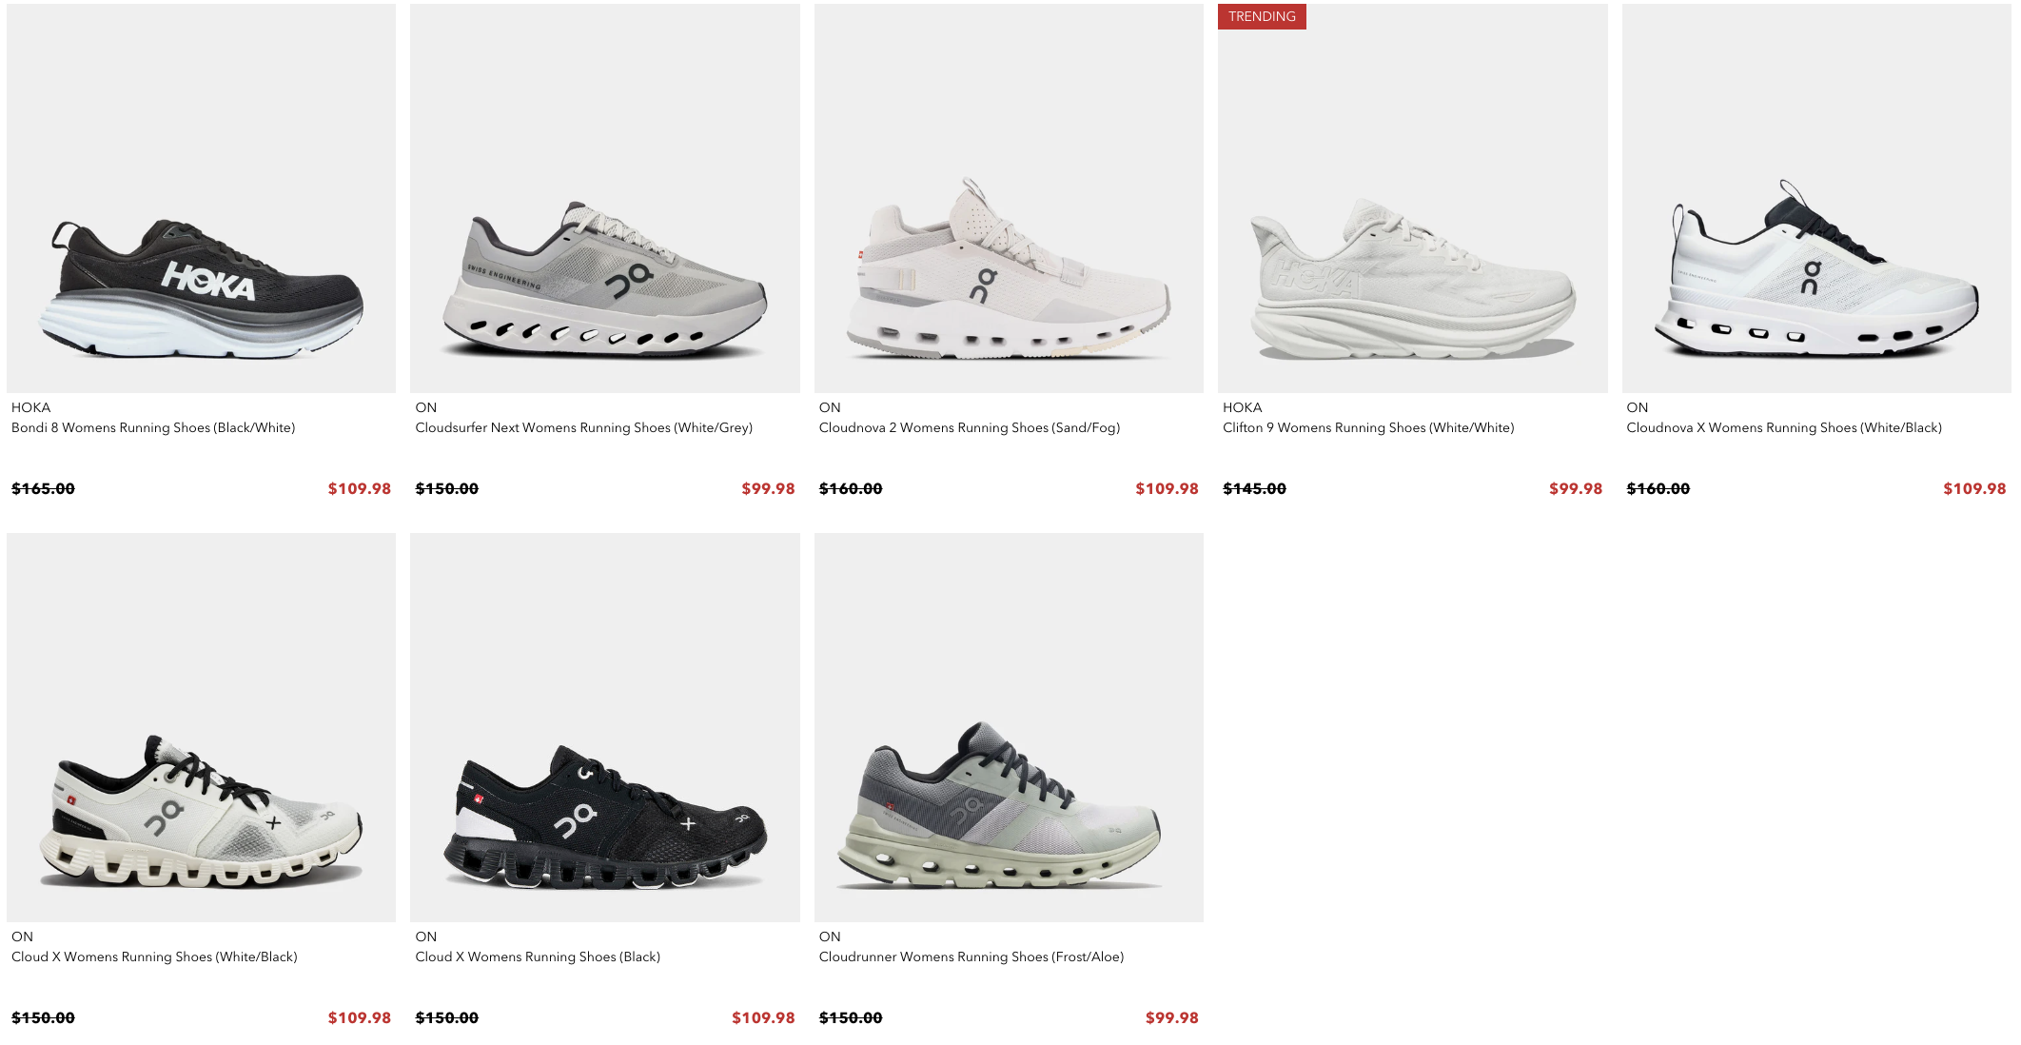Open Cloudnova 2 Womens Running Shoes title
This screenshot has width=2021, height=1045.
(970, 428)
